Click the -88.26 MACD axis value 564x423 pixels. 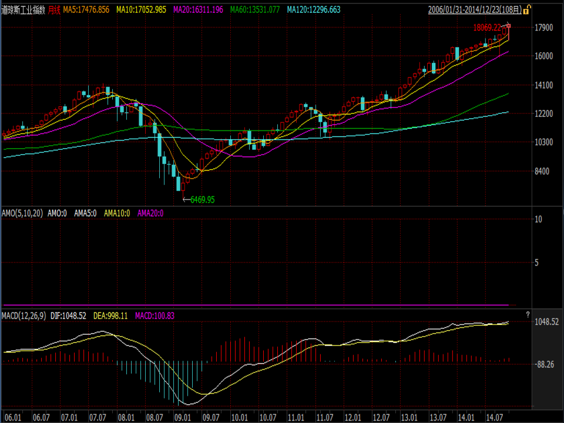[545, 364]
